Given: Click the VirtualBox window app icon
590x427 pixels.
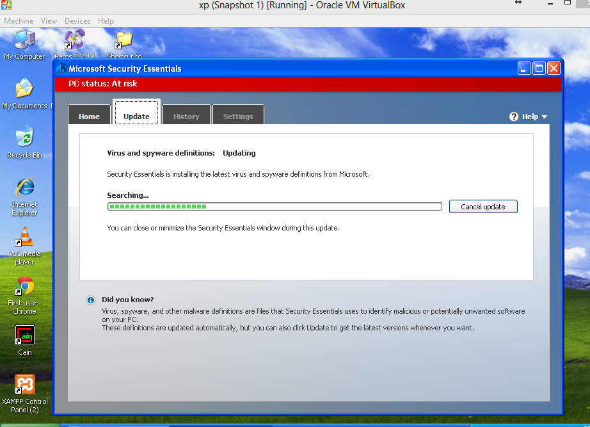Looking at the screenshot, I should click(x=6, y=5).
